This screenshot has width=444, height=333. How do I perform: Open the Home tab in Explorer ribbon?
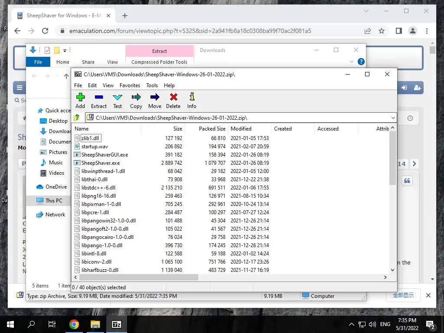[x=62, y=62]
